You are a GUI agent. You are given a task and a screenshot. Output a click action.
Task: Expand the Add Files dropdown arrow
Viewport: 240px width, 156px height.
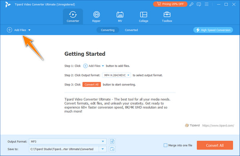coord(29,30)
